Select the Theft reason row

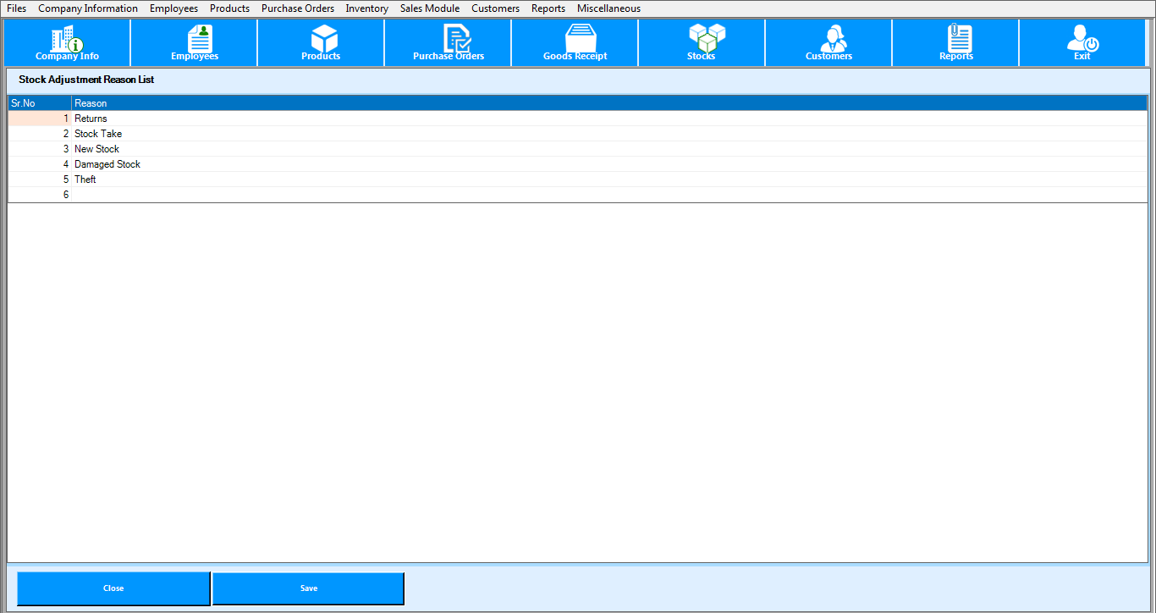click(85, 179)
